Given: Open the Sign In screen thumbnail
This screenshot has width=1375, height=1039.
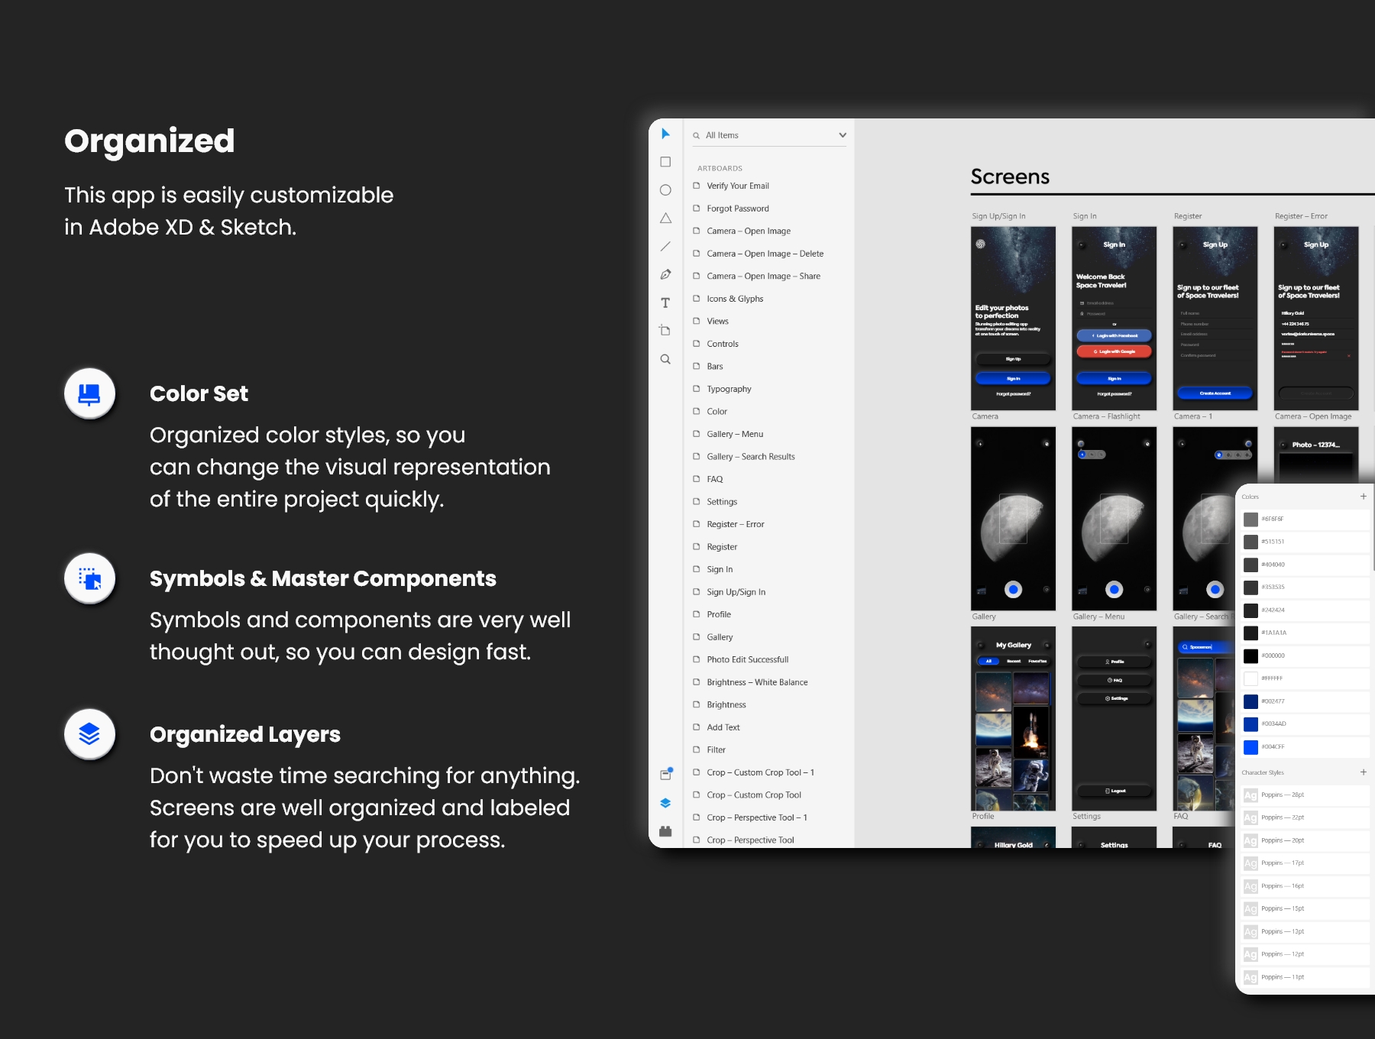Looking at the screenshot, I should [x=1114, y=319].
